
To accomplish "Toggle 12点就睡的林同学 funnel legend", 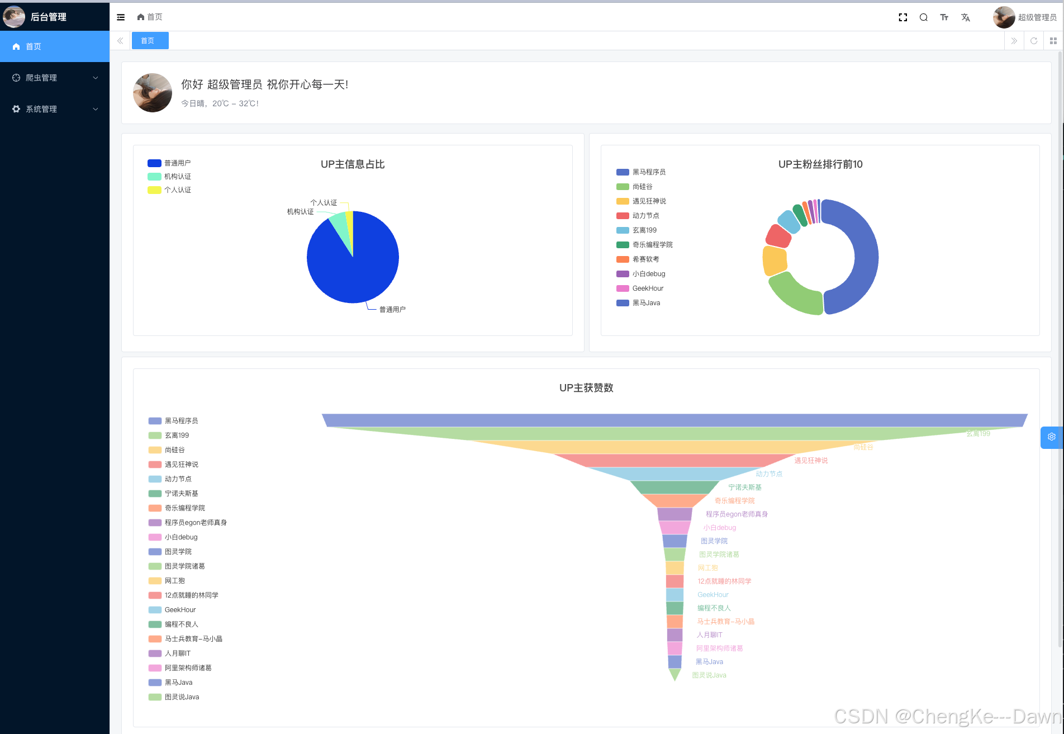I will point(183,595).
